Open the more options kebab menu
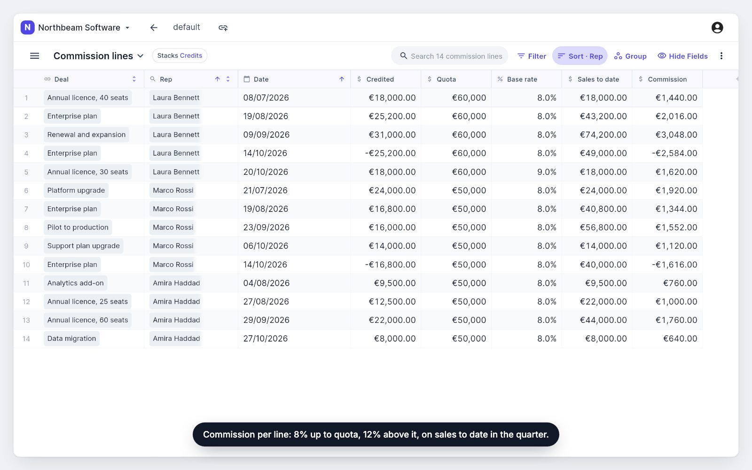 (721, 56)
